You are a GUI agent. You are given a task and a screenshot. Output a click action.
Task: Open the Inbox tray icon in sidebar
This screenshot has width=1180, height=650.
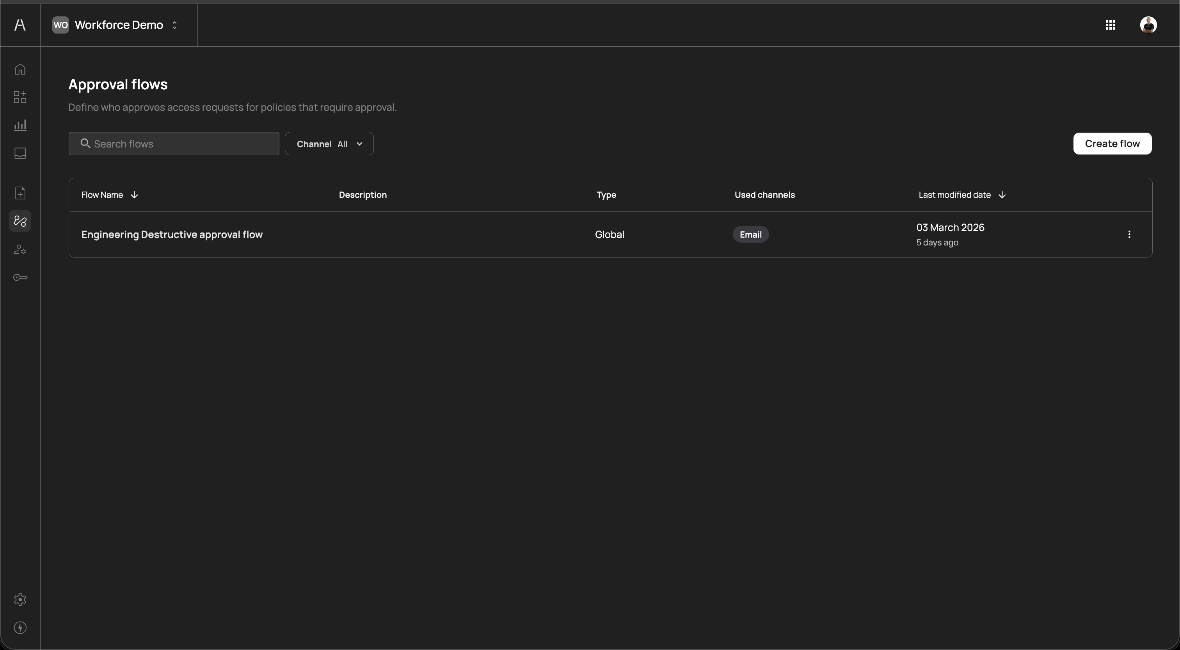pos(20,153)
